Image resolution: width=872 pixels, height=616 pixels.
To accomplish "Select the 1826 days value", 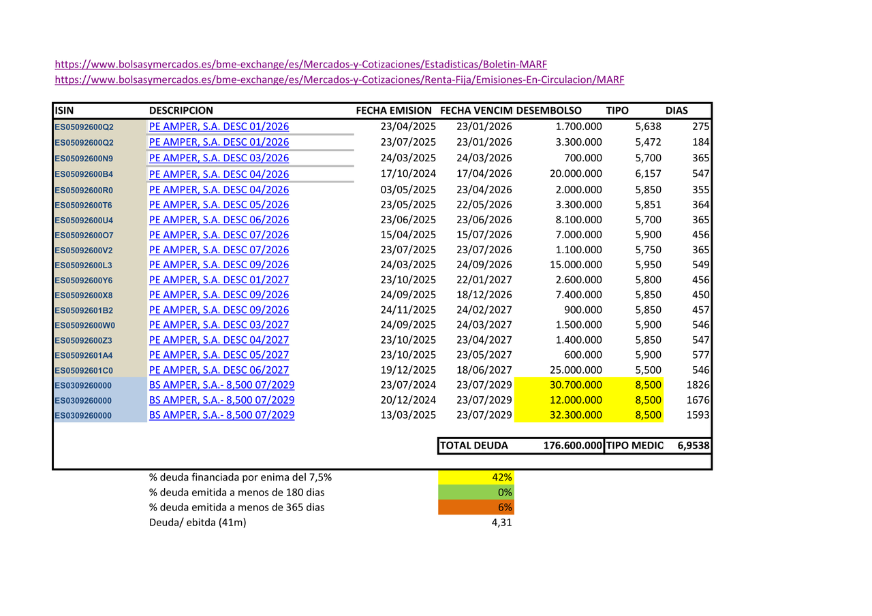I will (x=699, y=385).
